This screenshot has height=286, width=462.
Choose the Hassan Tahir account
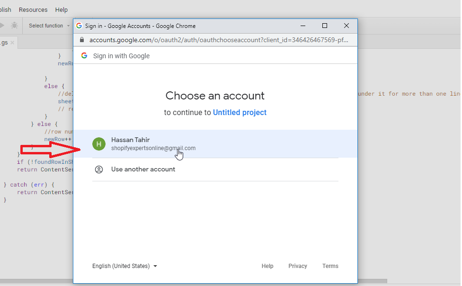point(215,144)
